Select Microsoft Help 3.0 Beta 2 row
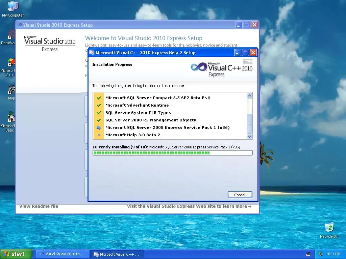 (x=170, y=135)
